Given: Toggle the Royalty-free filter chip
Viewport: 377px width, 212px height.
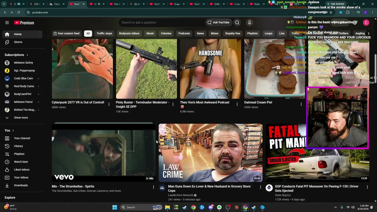Looking at the screenshot, I should [233, 33].
